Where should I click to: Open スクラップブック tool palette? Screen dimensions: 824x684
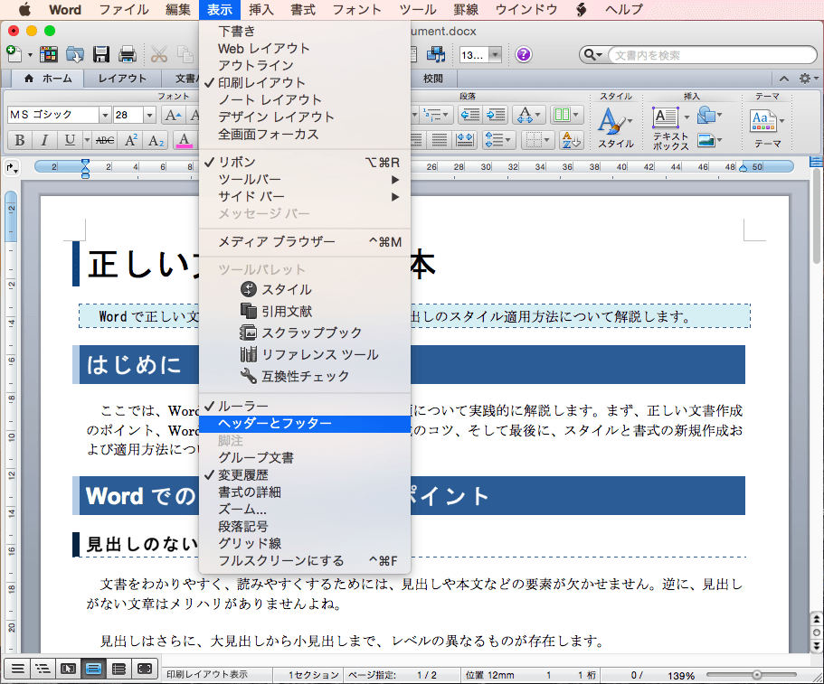tap(305, 333)
